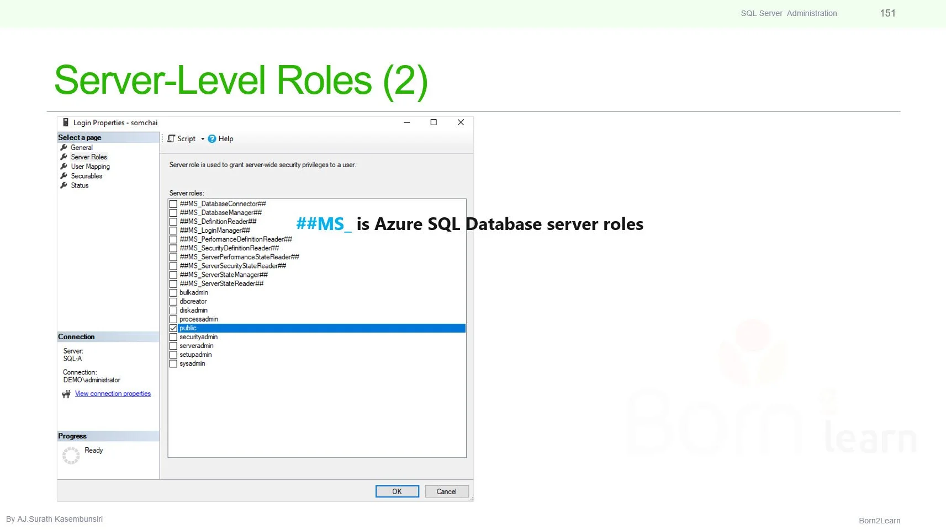Tick the ##MS_LoginManager## role checkbox
The image size is (946, 530).
[173, 231]
